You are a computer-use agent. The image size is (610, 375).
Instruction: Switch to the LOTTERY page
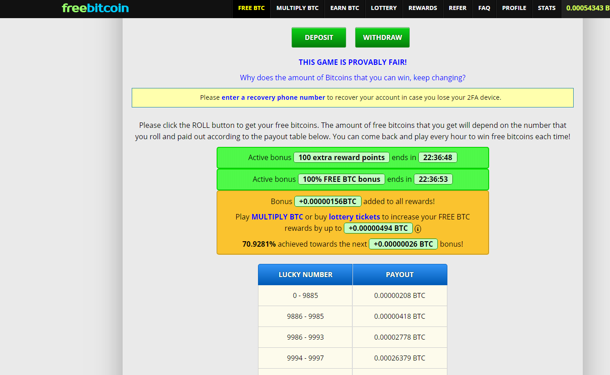coord(384,8)
